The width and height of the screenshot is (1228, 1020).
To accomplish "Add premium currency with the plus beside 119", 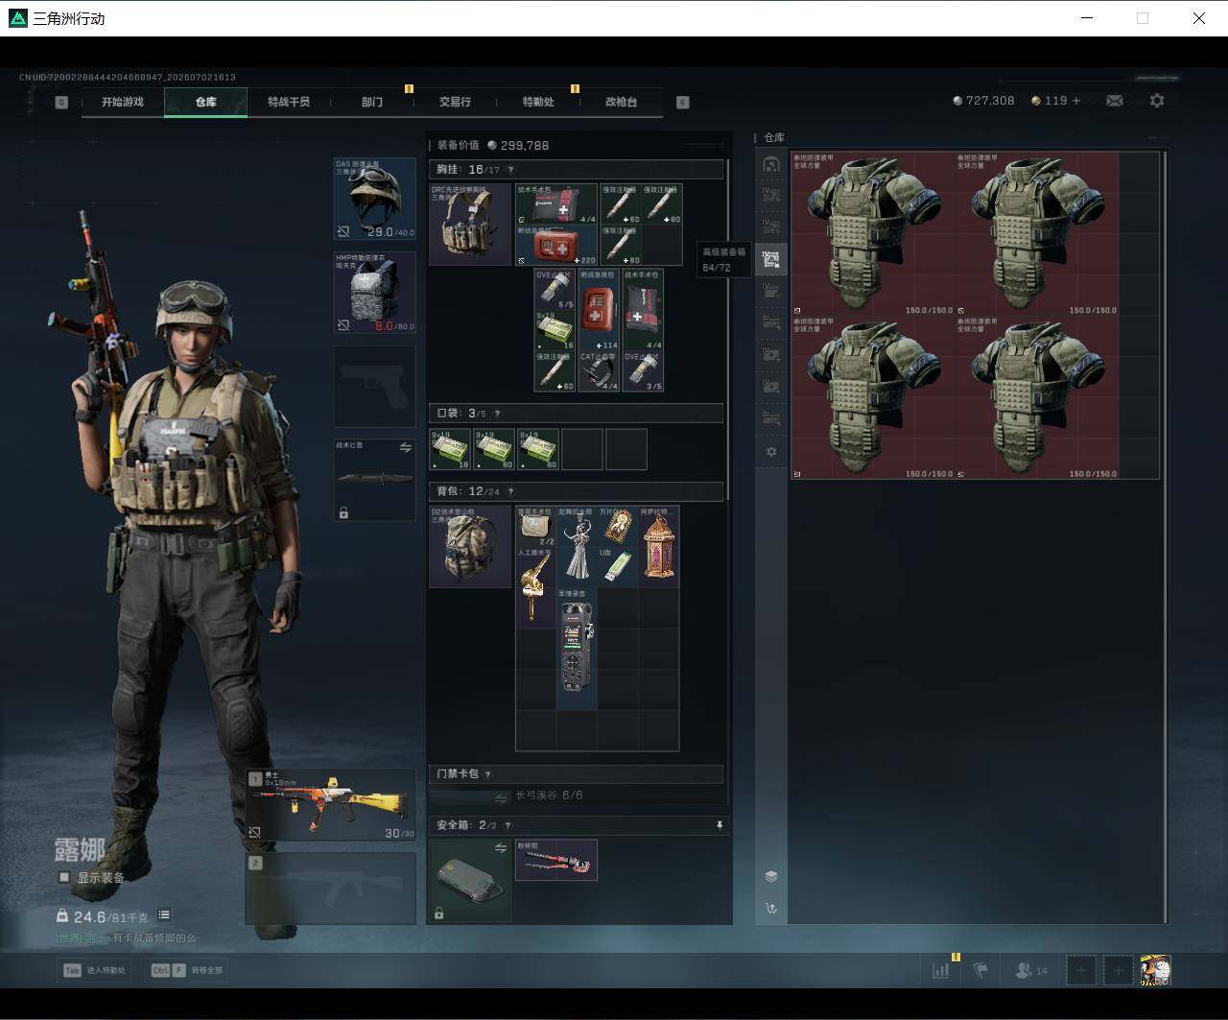I will tap(1075, 101).
